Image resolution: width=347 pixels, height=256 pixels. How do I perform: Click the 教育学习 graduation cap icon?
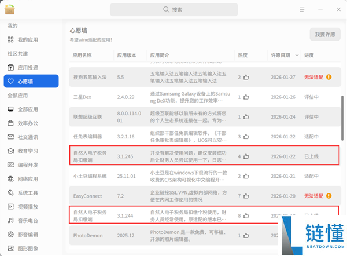tap(10, 151)
